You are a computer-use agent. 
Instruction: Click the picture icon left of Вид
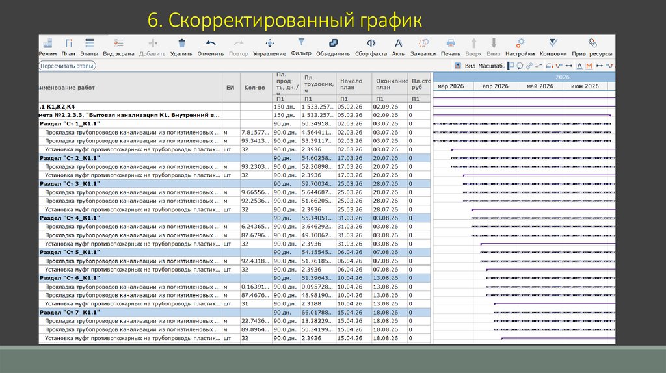457,66
